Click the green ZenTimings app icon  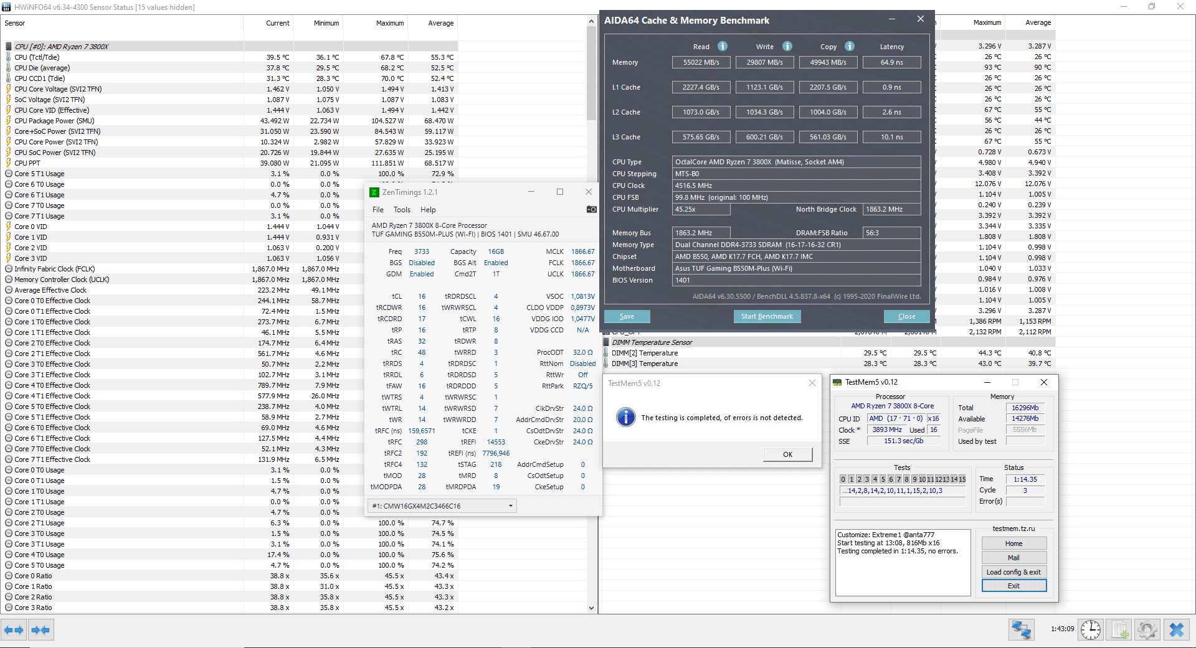(374, 192)
